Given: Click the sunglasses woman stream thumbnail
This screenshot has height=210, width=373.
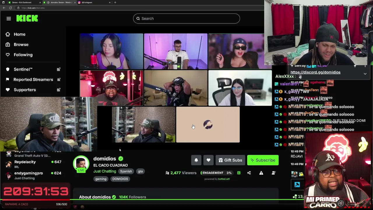Looking at the screenshot, I should [x=236, y=51].
